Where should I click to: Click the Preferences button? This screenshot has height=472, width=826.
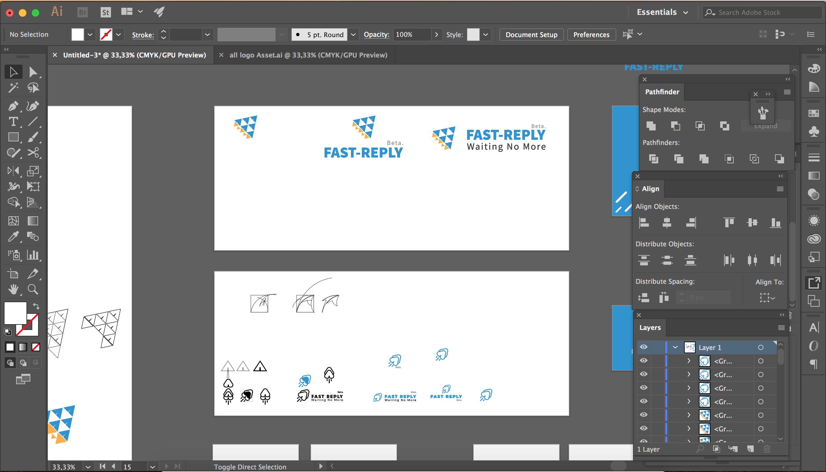tap(591, 35)
